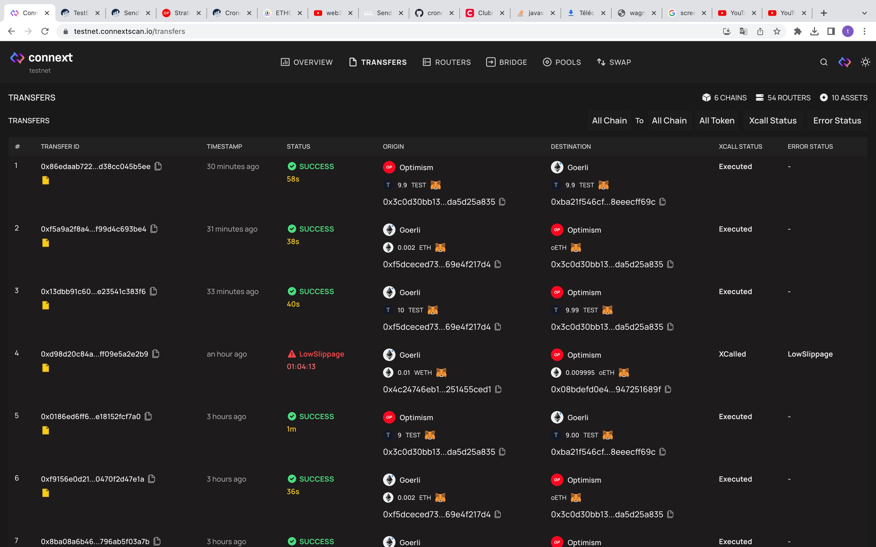This screenshot has width=876, height=547.
Task: Open new browser tab with plus button
Action: 824,13
